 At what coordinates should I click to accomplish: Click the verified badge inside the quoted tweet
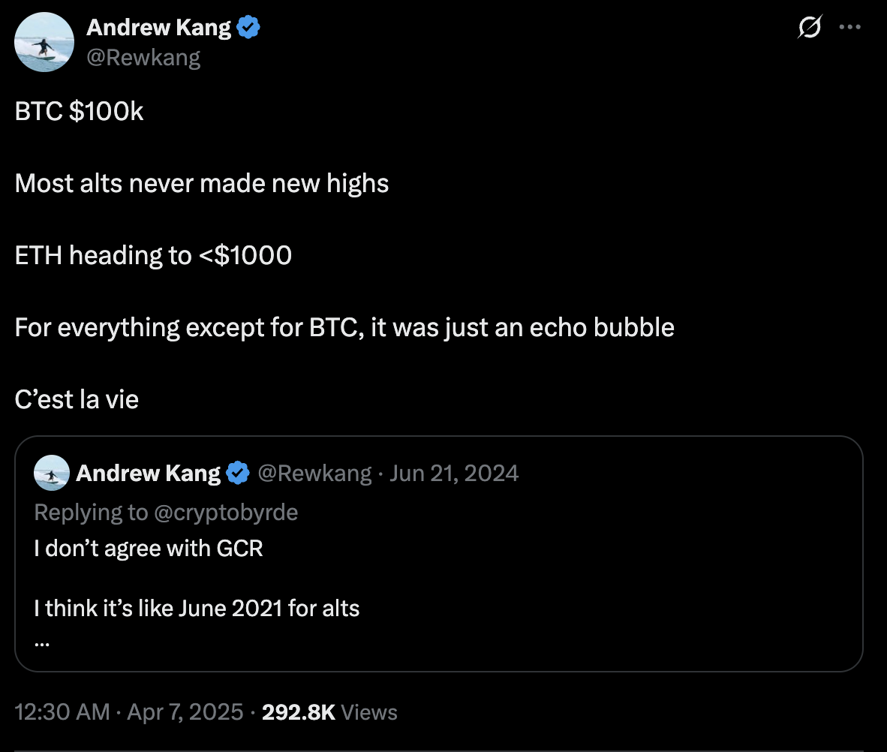pos(238,474)
